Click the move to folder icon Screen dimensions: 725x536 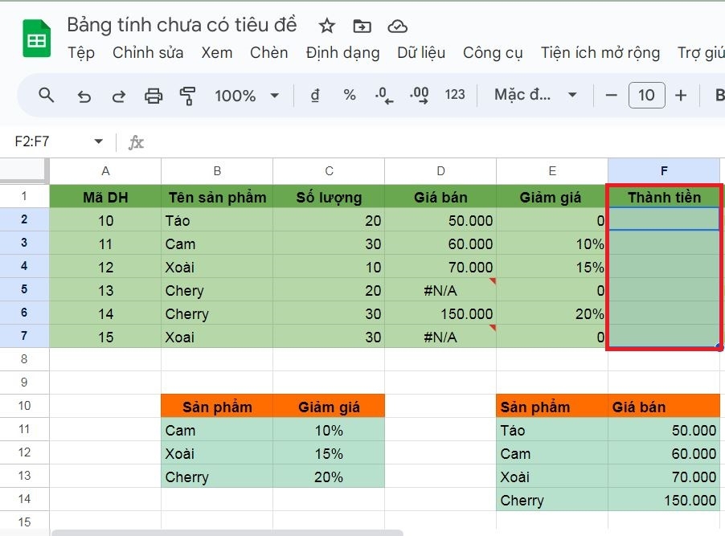point(362,27)
